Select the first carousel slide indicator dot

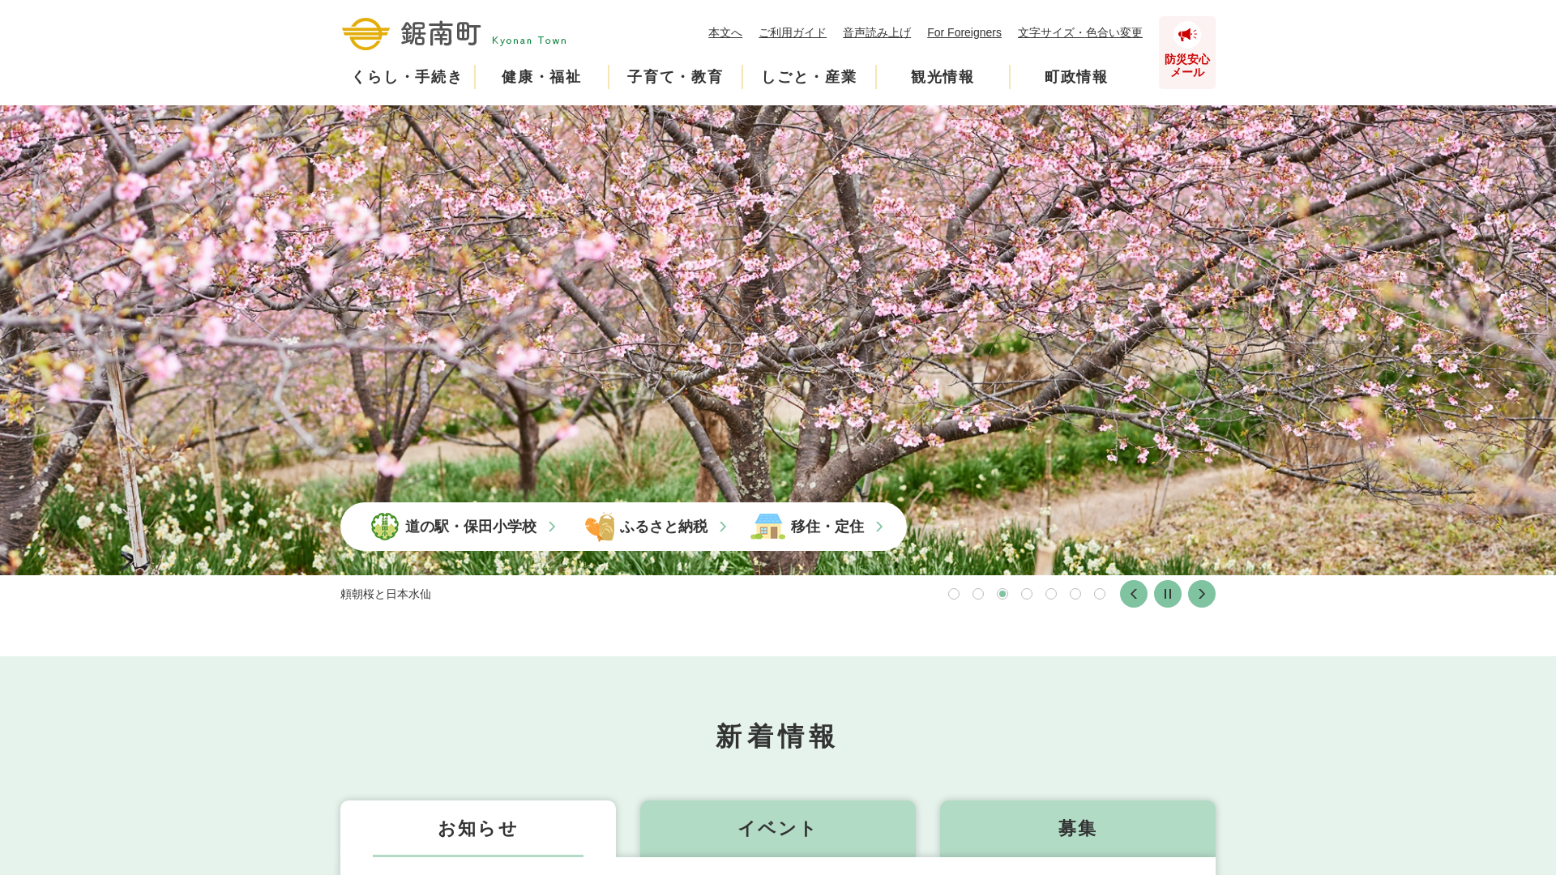point(954,594)
